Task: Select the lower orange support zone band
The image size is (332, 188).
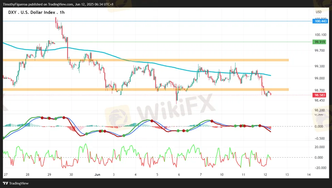Action: click(x=146, y=89)
